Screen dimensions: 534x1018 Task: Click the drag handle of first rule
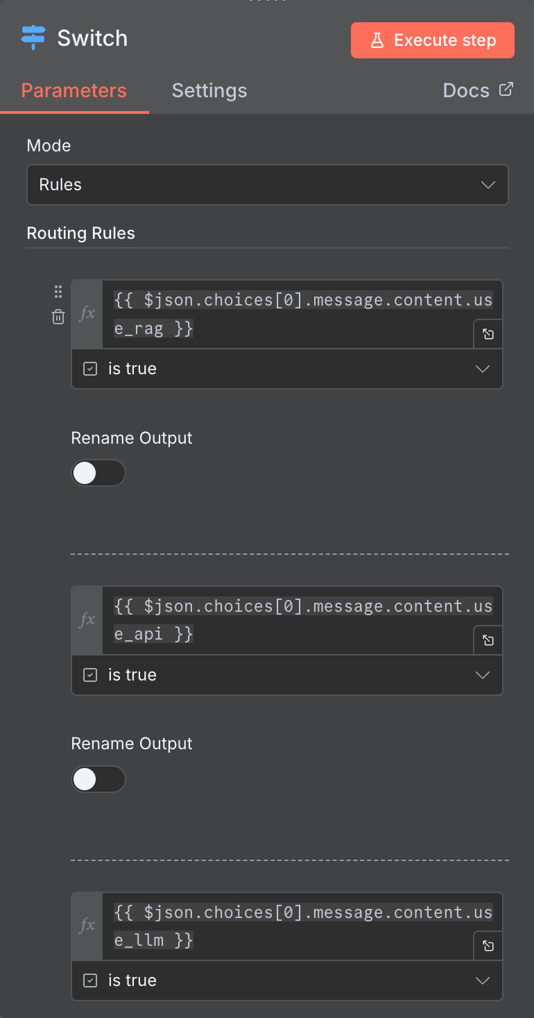point(58,292)
